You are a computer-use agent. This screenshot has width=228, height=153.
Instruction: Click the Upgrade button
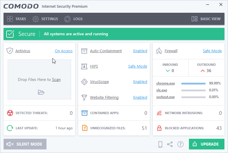[207, 144]
